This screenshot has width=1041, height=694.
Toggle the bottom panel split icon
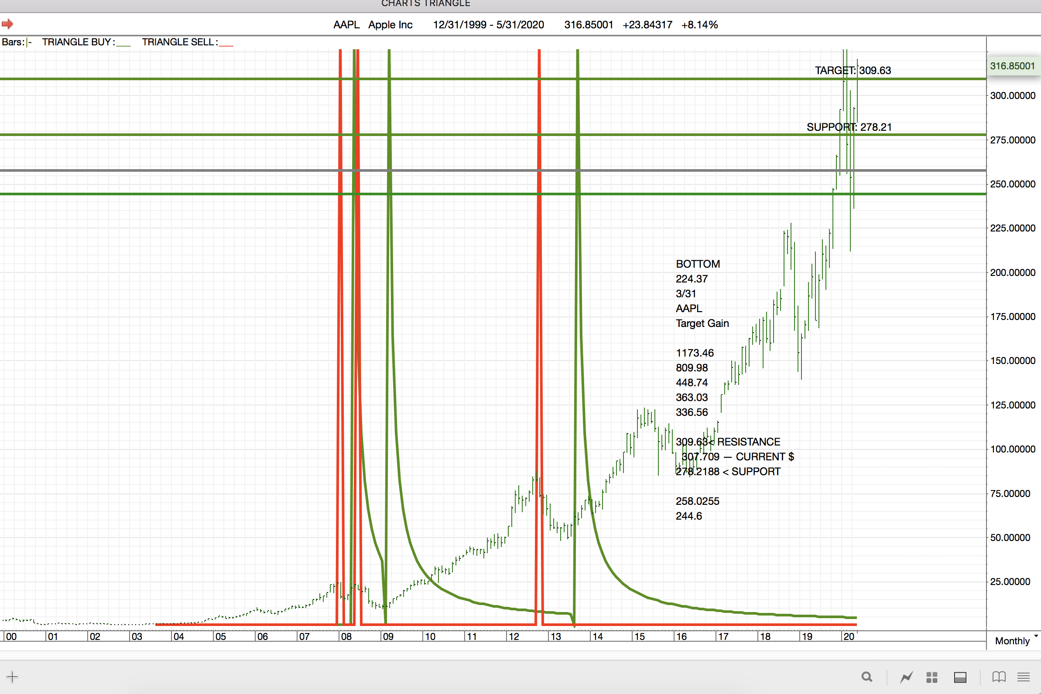coord(960,677)
